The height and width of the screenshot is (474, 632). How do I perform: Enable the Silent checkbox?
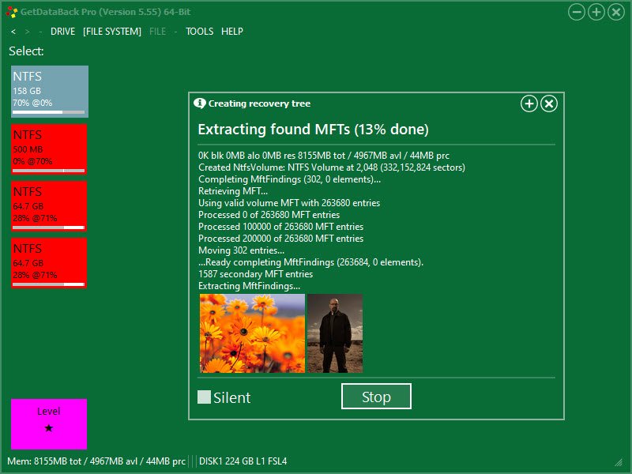[204, 397]
